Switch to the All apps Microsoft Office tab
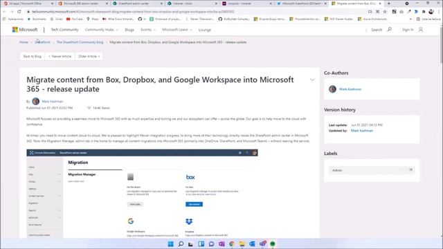The height and width of the screenshot is (249, 443). [28, 3]
